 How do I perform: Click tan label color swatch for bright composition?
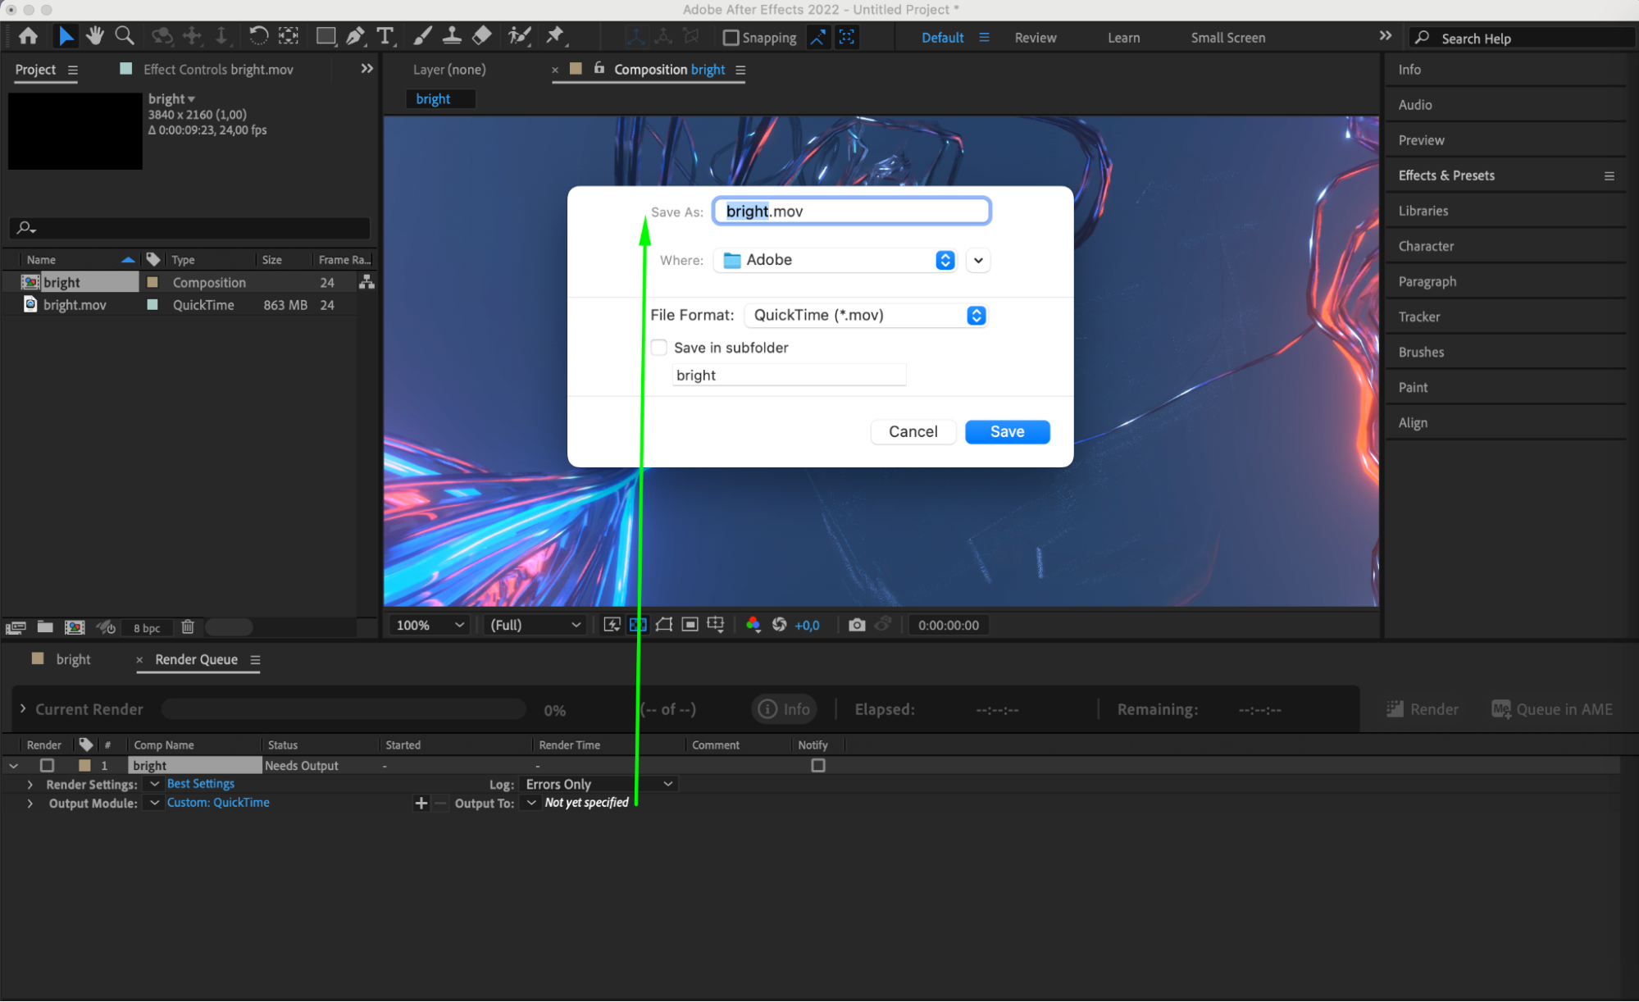click(x=153, y=282)
